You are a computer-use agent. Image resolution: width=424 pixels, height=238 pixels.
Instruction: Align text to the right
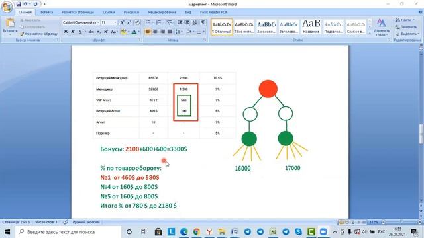pos(162,32)
